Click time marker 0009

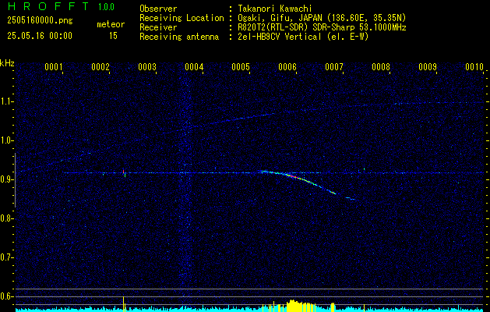click(x=428, y=67)
